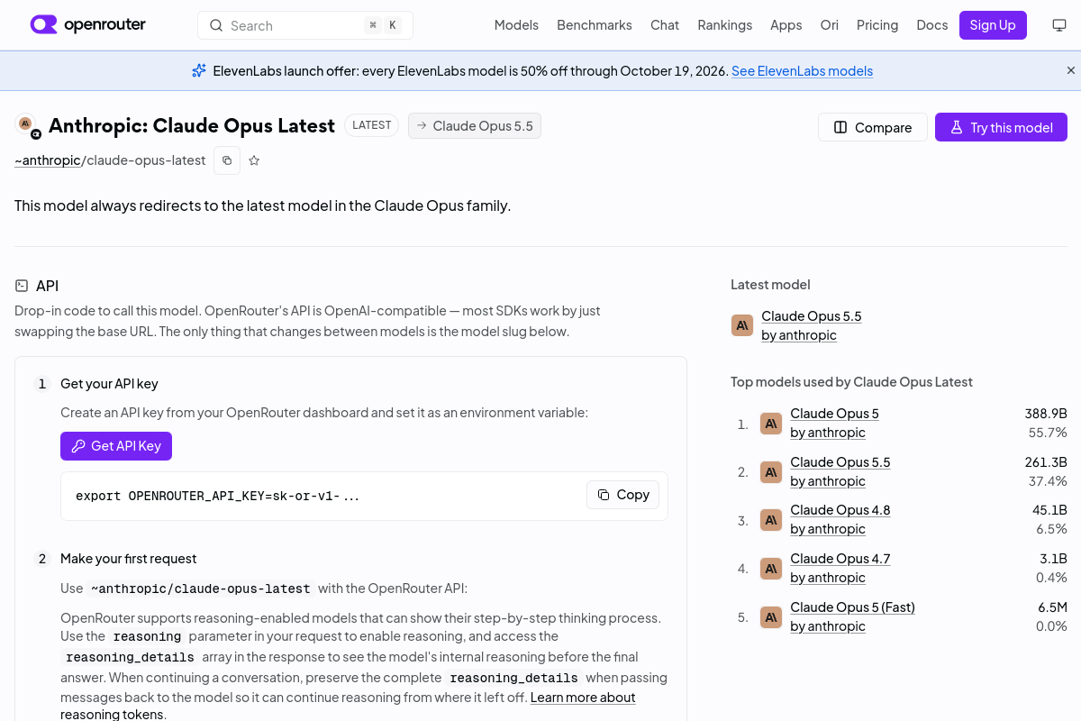The width and height of the screenshot is (1081, 721).
Task: Click the export OPENROUTER_API_KEY code text
Action: [x=217, y=496]
